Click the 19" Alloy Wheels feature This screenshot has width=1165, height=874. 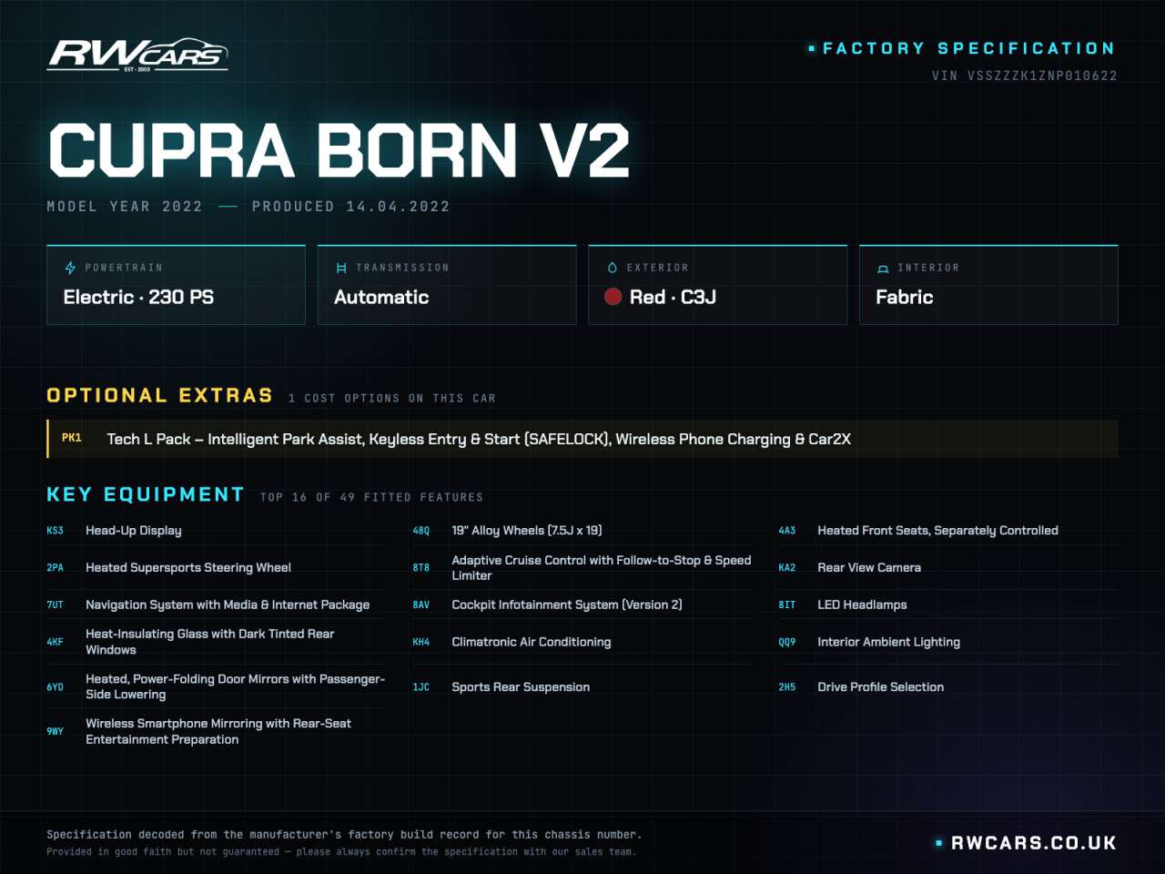tap(527, 531)
